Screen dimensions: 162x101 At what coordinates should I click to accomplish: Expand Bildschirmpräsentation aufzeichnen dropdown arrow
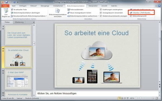(98, 16)
